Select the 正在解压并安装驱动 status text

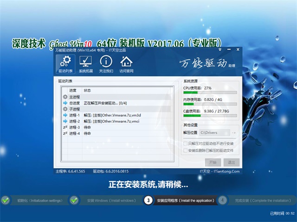[x=105, y=103]
